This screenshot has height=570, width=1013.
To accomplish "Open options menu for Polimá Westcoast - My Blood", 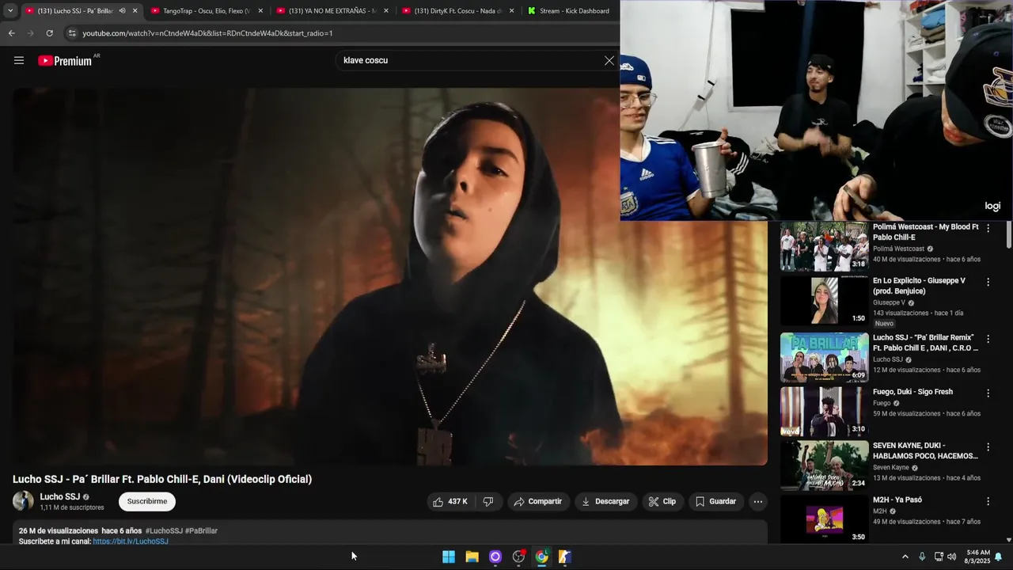I will point(988,228).
